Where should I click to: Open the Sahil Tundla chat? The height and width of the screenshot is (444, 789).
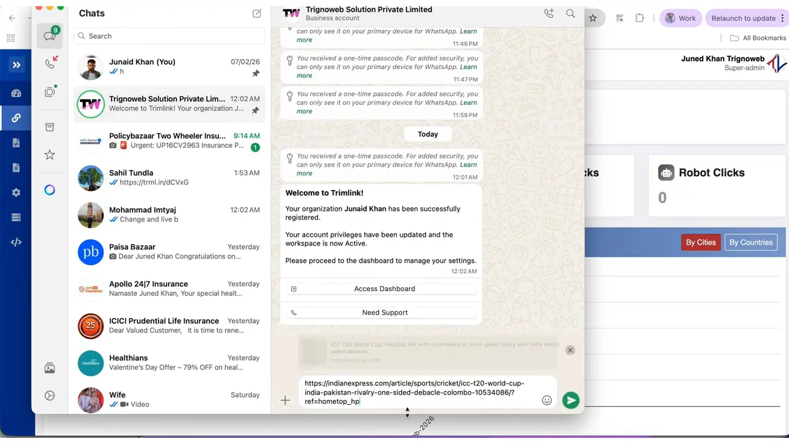pyautogui.click(x=170, y=178)
